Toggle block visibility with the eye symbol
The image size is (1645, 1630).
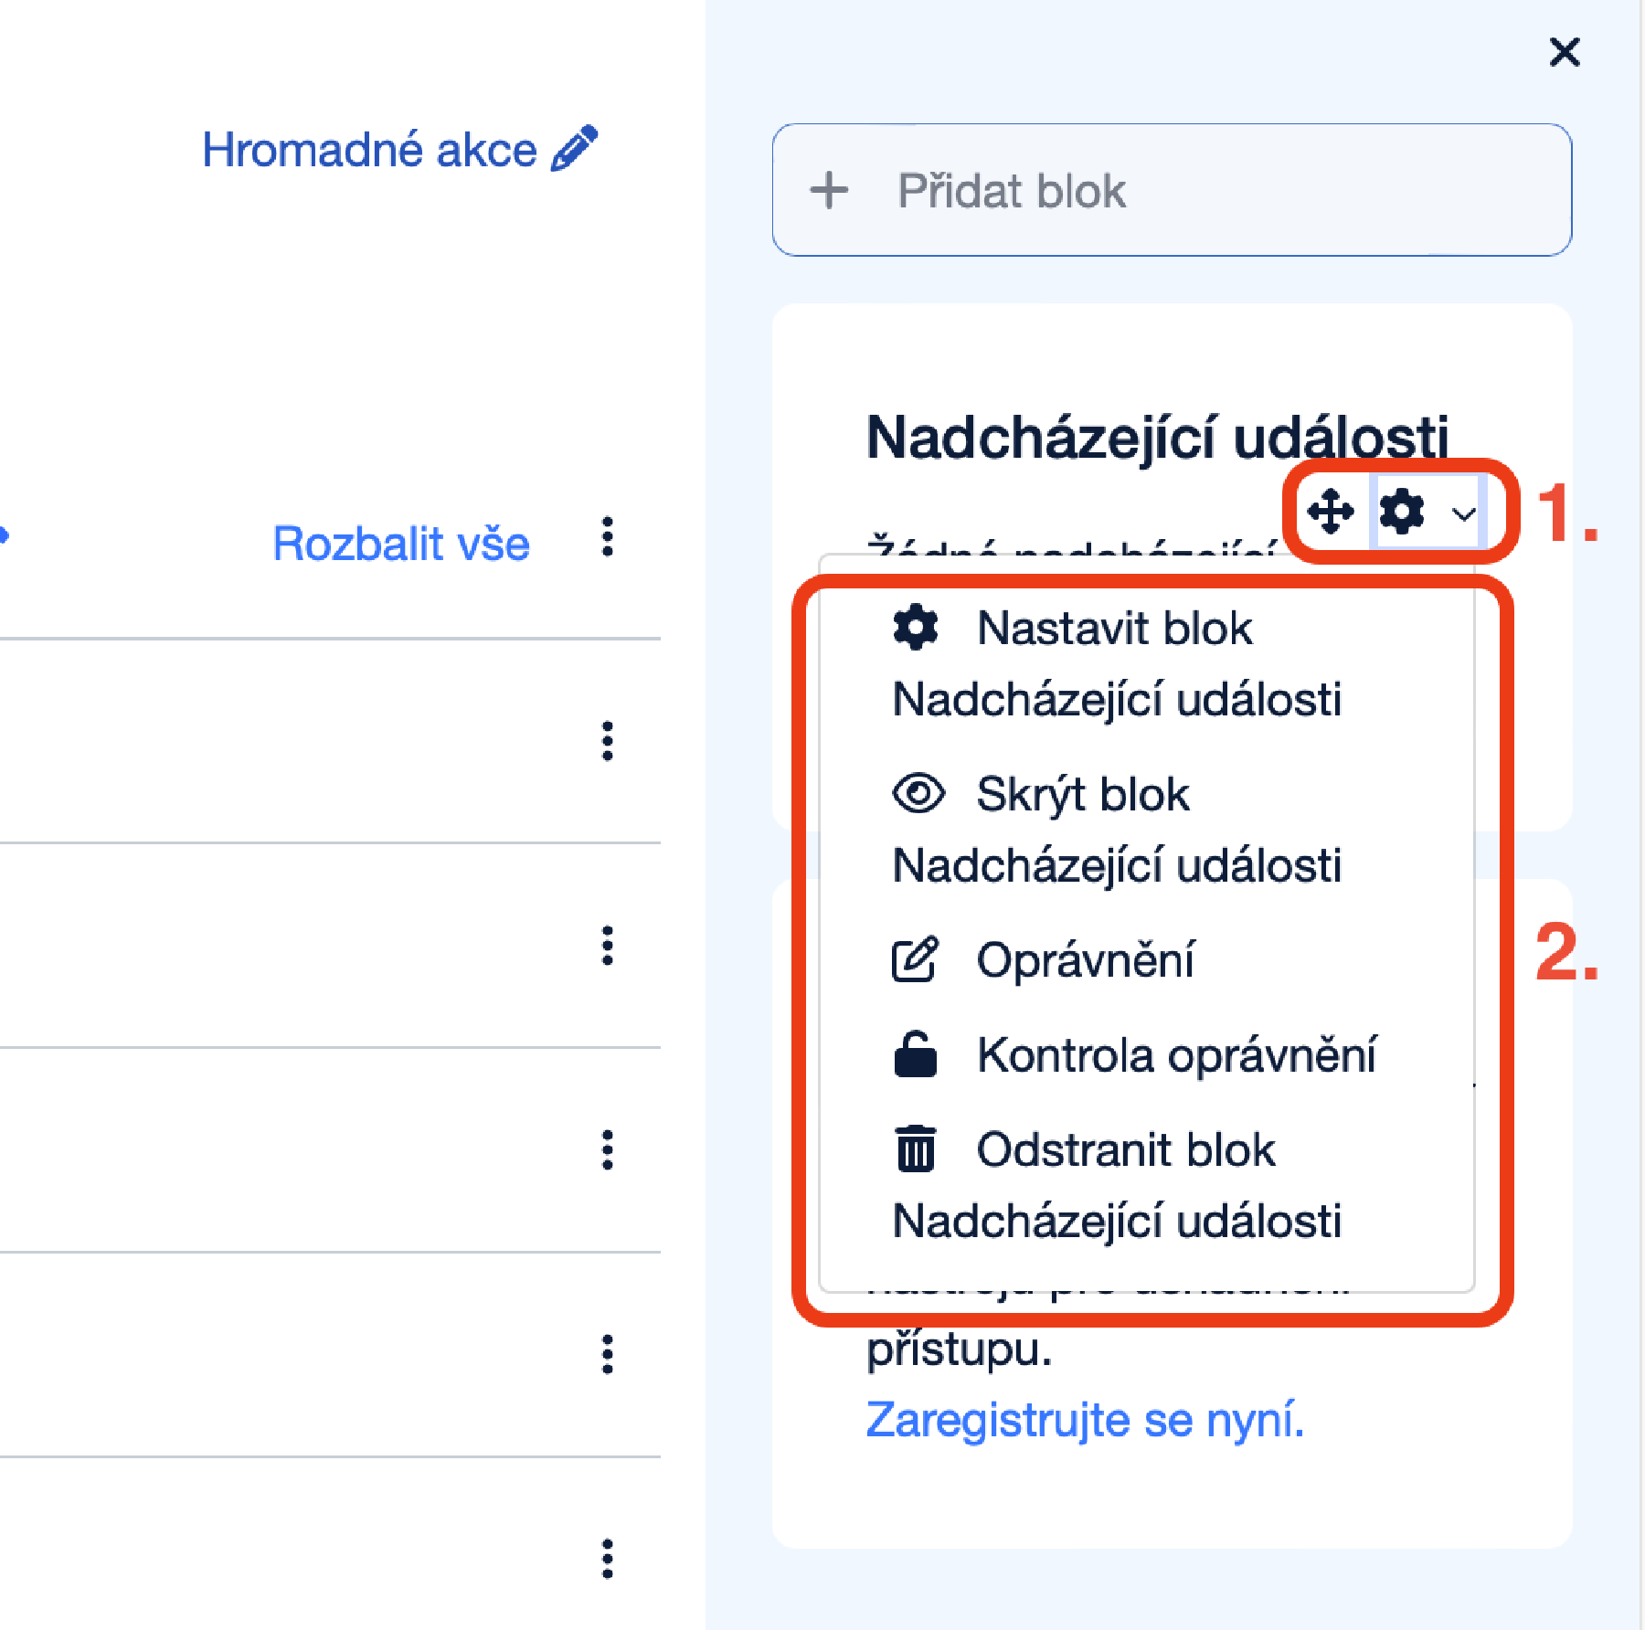pyautogui.click(x=917, y=793)
